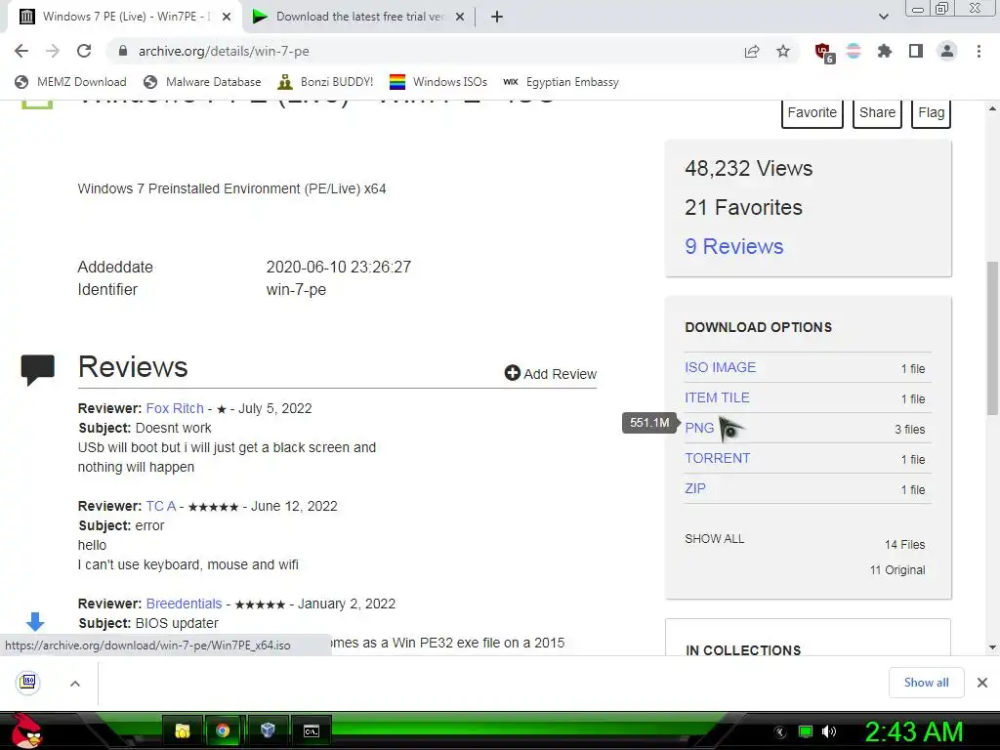This screenshot has height=750, width=1000.
Task: Show hidden tray icons arrow
Action: pyautogui.click(x=780, y=732)
